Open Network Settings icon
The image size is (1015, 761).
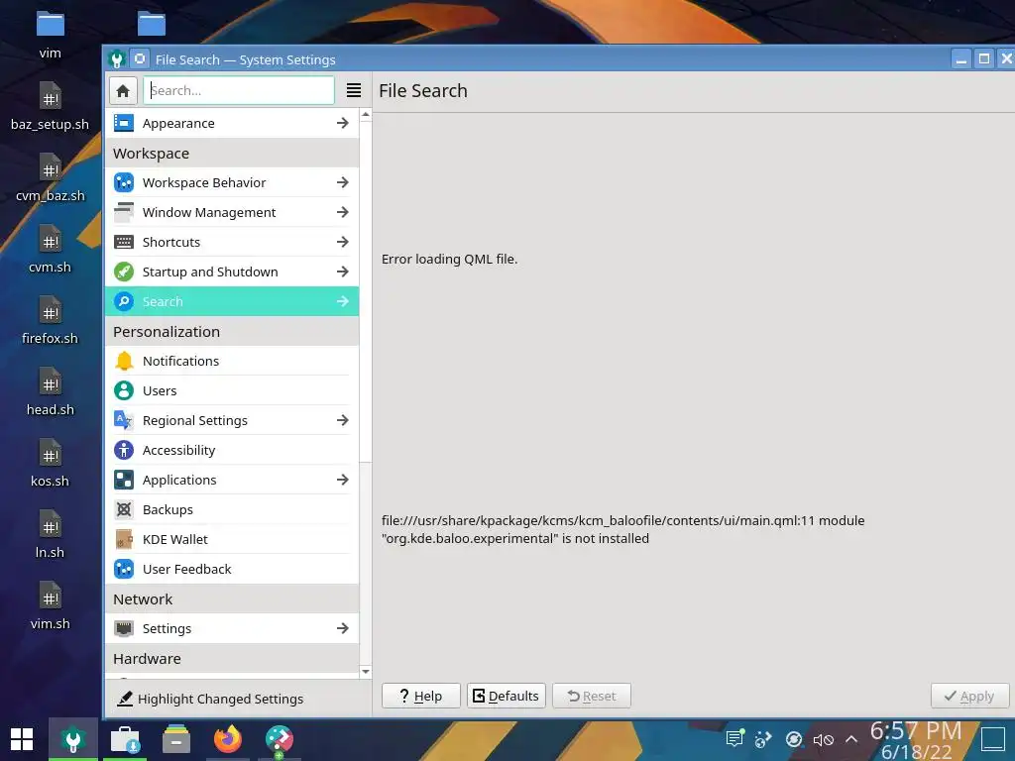(x=124, y=628)
